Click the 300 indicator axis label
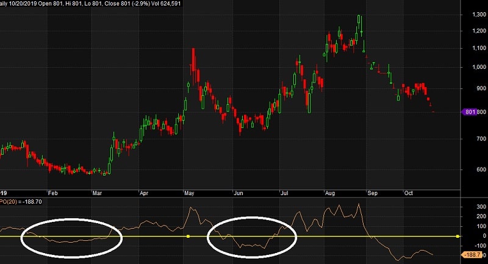488x264 pixels. pyautogui.click(x=481, y=207)
